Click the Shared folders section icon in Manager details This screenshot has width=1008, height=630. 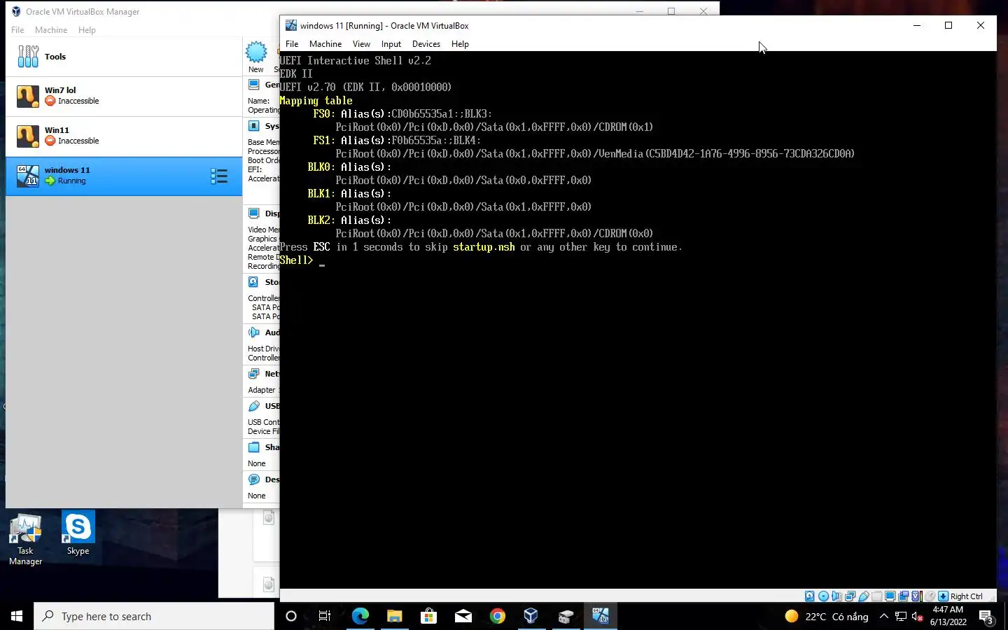click(253, 447)
